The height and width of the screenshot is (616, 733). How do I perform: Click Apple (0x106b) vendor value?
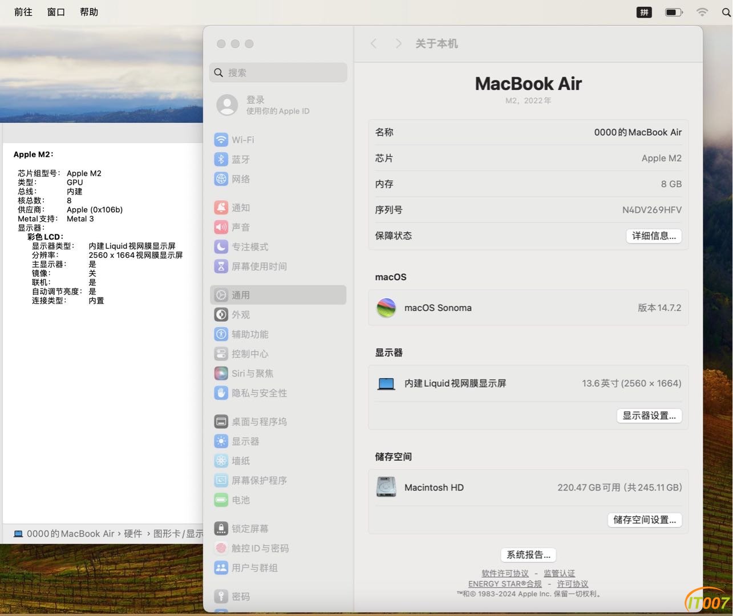click(x=95, y=209)
